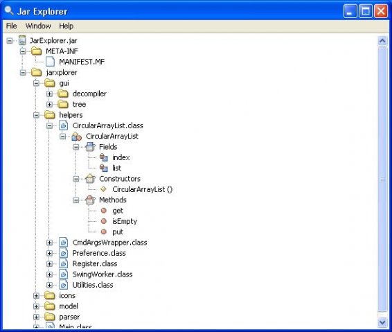Click the Constructors group icon
This screenshot has height=332, width=392.
pos(90,179)
